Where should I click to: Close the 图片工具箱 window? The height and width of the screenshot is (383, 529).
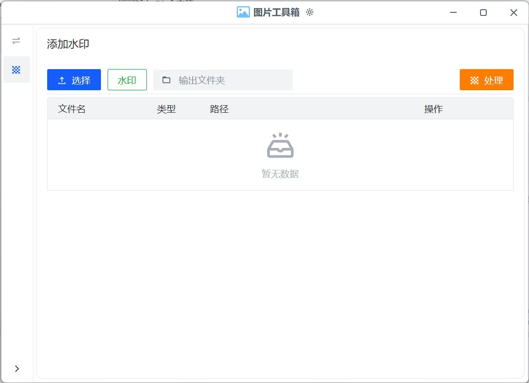[x=514, y=12]
